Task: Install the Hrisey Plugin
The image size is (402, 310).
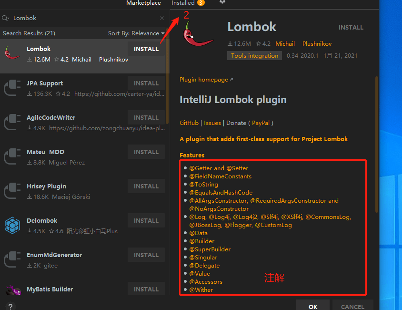Action: click(x=146, y=186)
